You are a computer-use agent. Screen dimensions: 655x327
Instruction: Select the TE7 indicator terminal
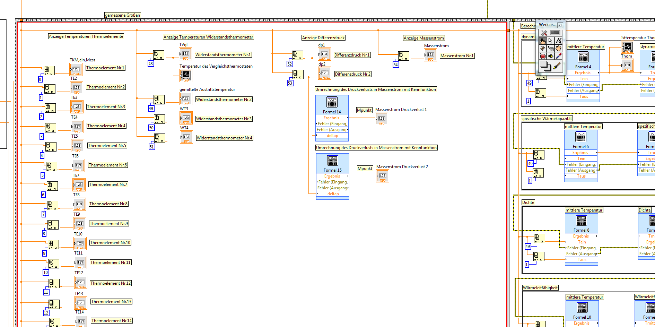click(x=79, y=184)
